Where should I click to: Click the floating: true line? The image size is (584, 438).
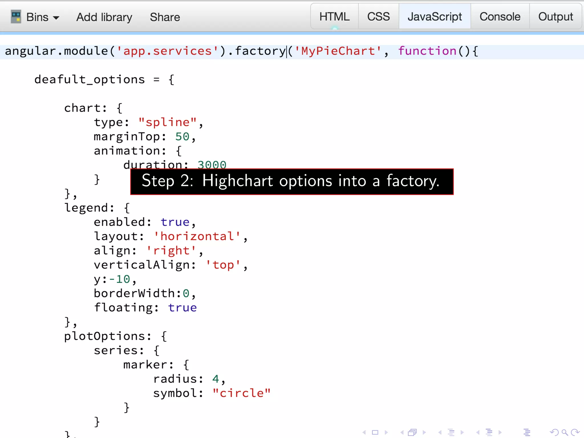point(145,308)
